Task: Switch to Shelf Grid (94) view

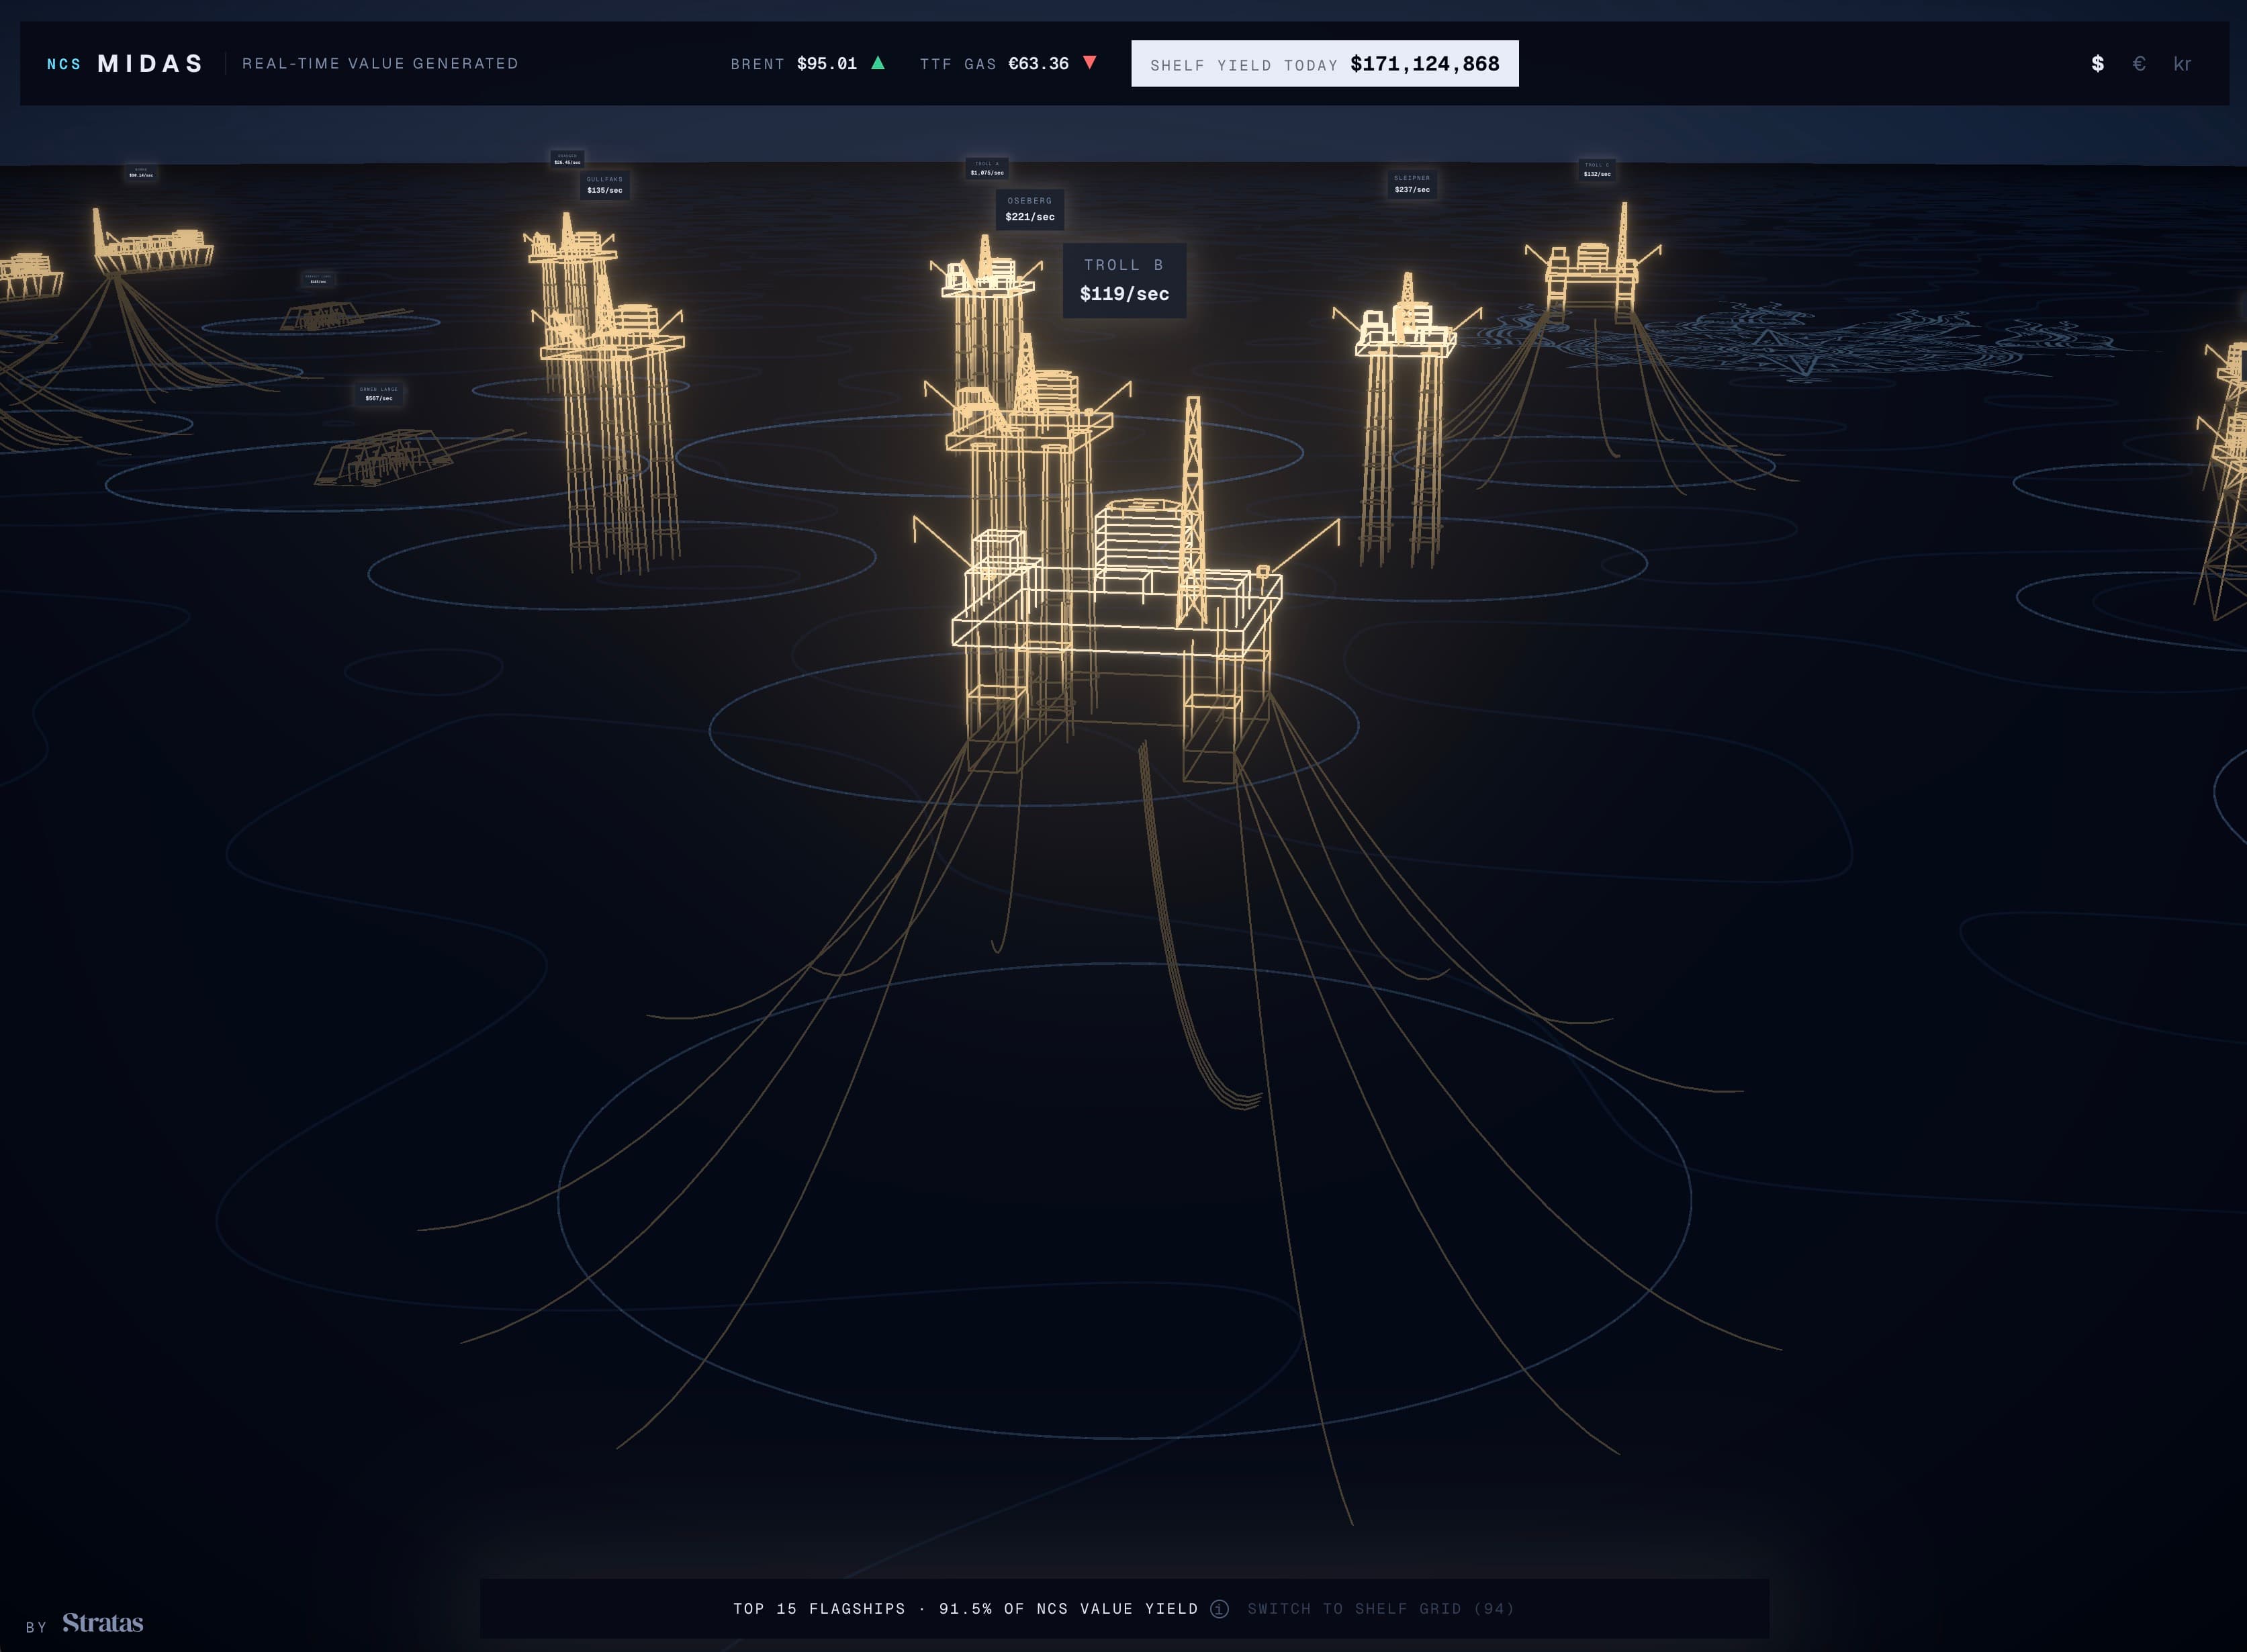Action: click(1381, 1609)
